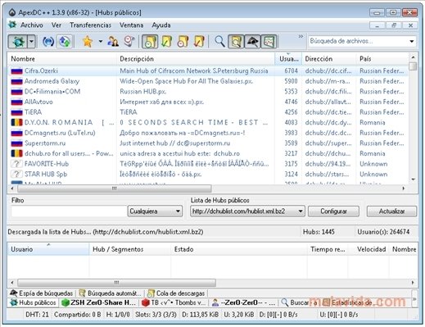The width and height of the screenshot is (425, 327).
Task: Toggle the Network Statistics graph icon
Action: (269, 42)
